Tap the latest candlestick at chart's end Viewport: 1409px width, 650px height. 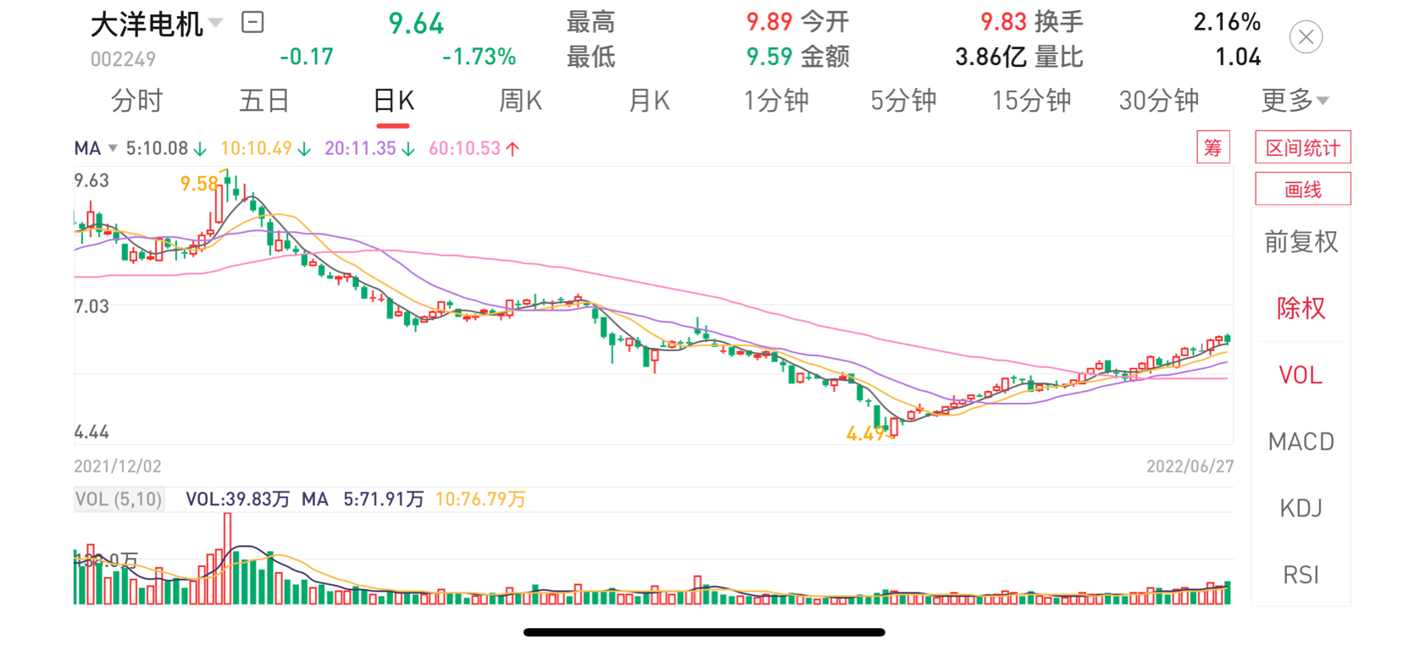1227,339
